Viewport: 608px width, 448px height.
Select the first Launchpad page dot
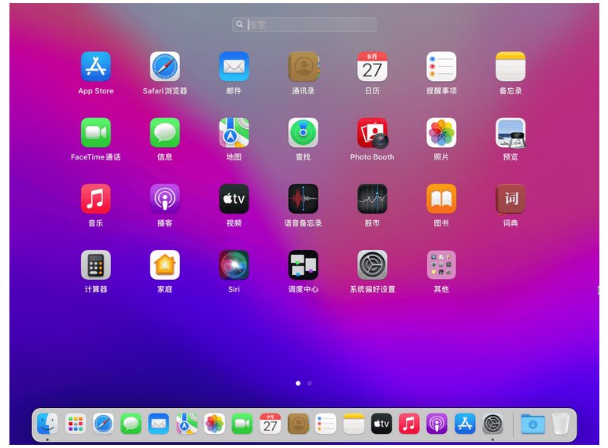pyautogui.click(x=298, y=384)
